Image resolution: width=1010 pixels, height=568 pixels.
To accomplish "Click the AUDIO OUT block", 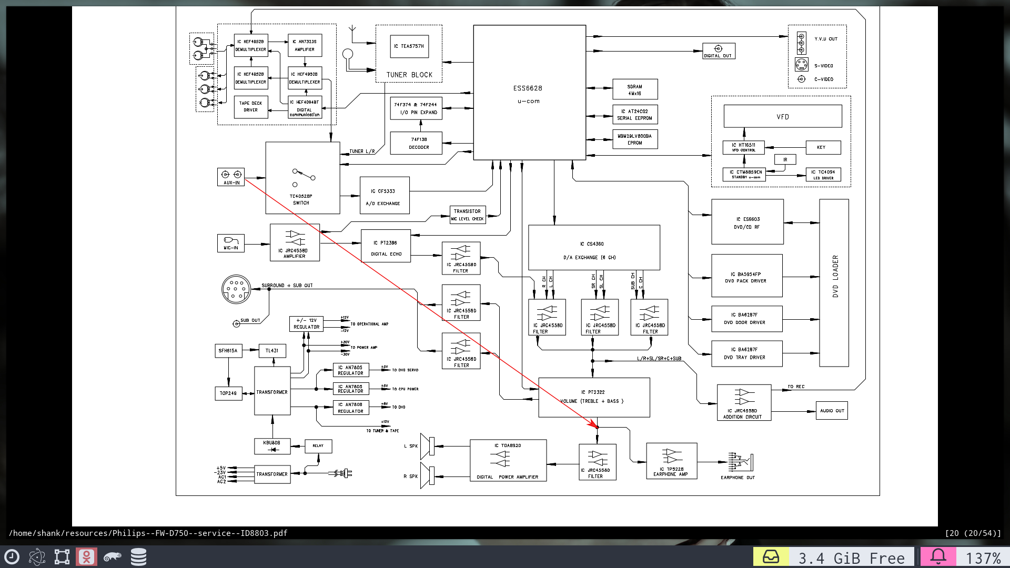I will (x=832, y=411).
